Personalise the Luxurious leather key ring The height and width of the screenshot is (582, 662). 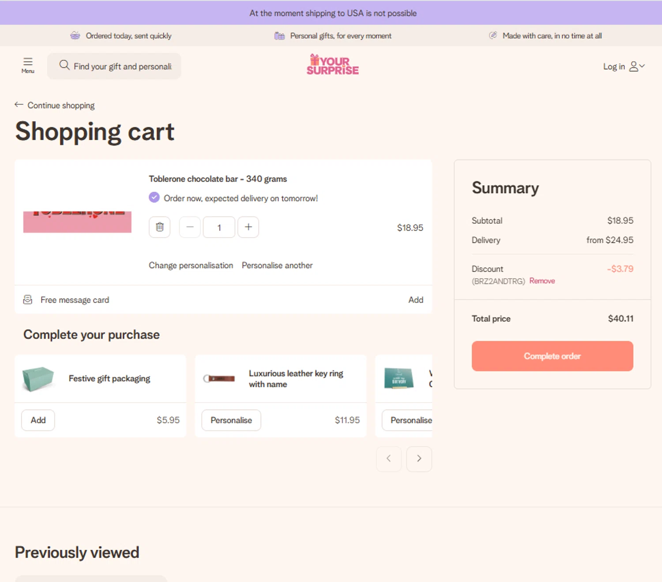(x=231, y=420)
